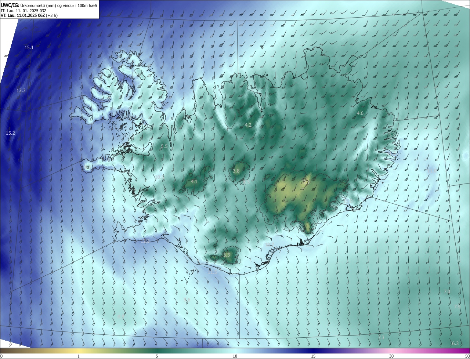Click the 6.3 value label
Screen dimensions: 470x359
point(455,343)
